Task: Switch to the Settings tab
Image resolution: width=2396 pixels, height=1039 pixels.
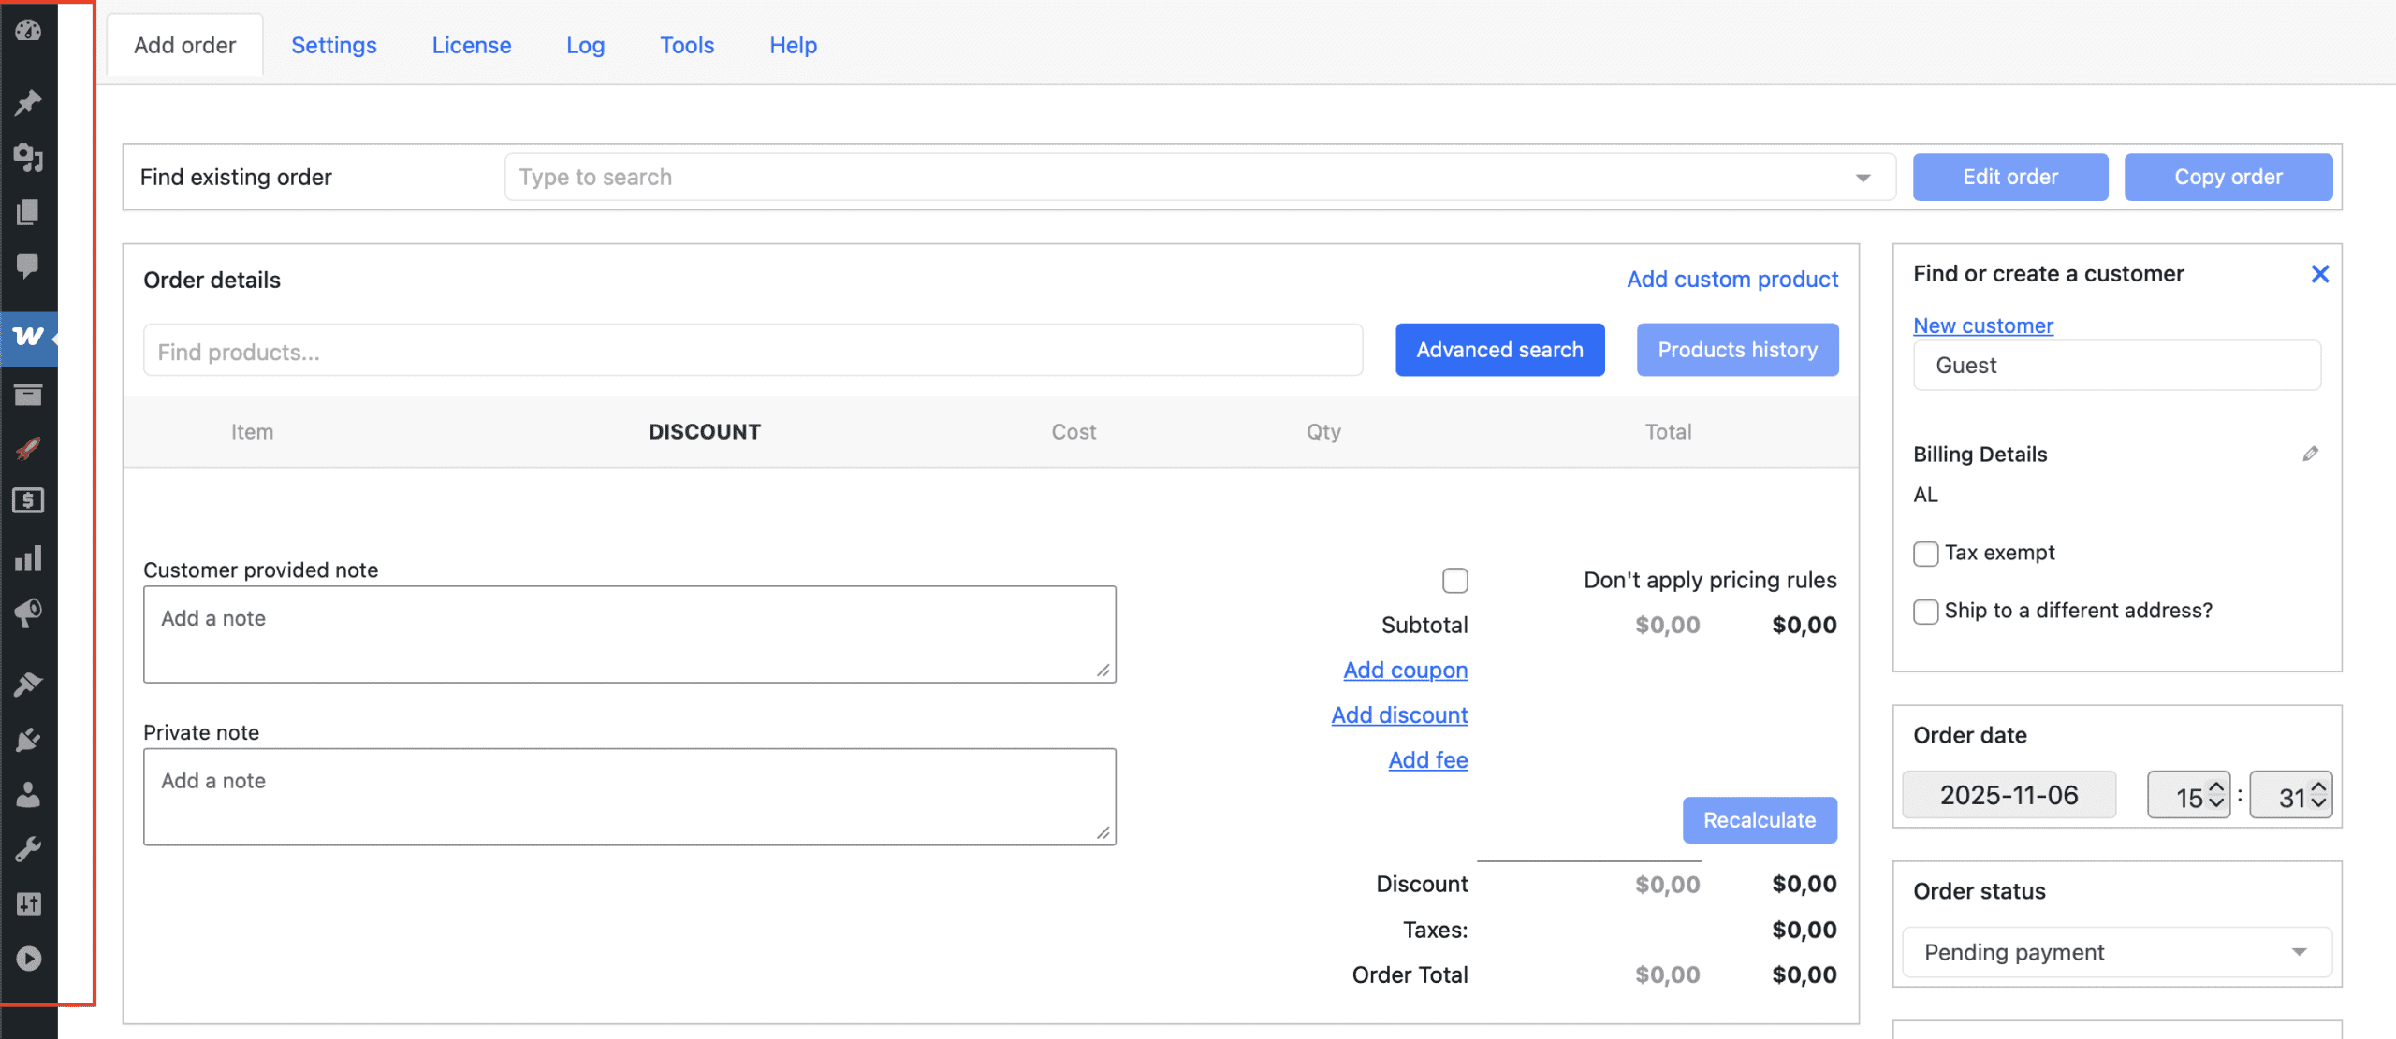Action: coord(333,45)
